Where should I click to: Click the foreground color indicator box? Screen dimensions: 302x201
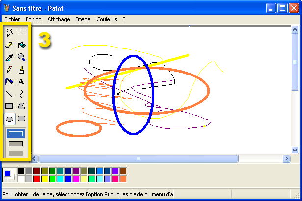(x=8, y=174)
